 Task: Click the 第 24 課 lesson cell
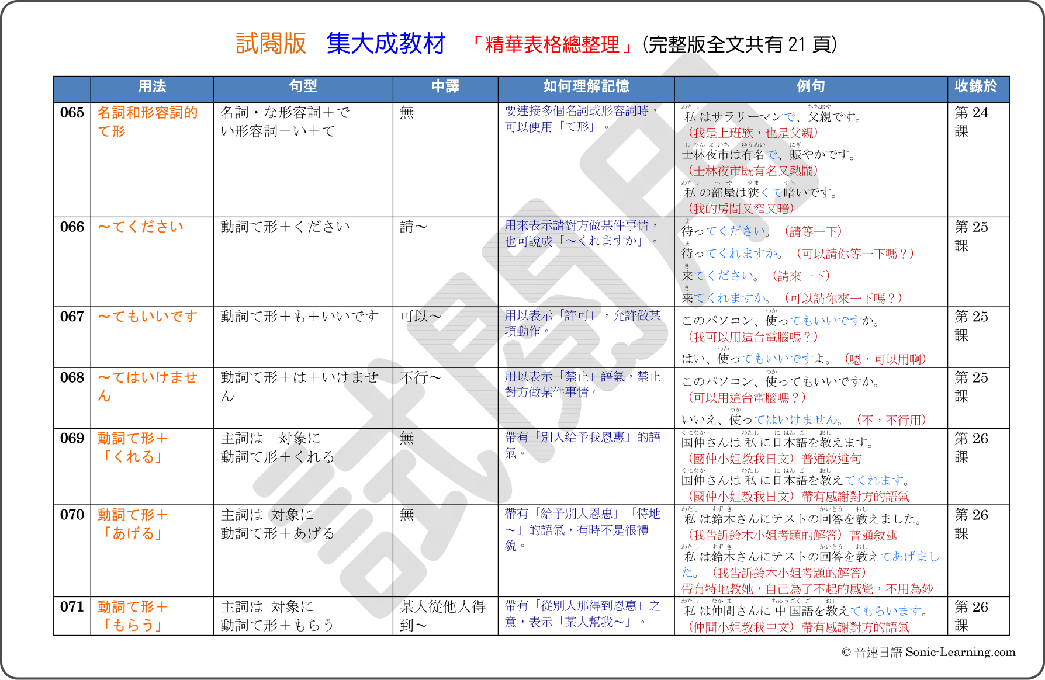(971, 122)
